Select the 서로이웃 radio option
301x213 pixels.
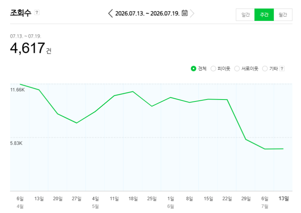pyautogui.click(x=237, y=68)
